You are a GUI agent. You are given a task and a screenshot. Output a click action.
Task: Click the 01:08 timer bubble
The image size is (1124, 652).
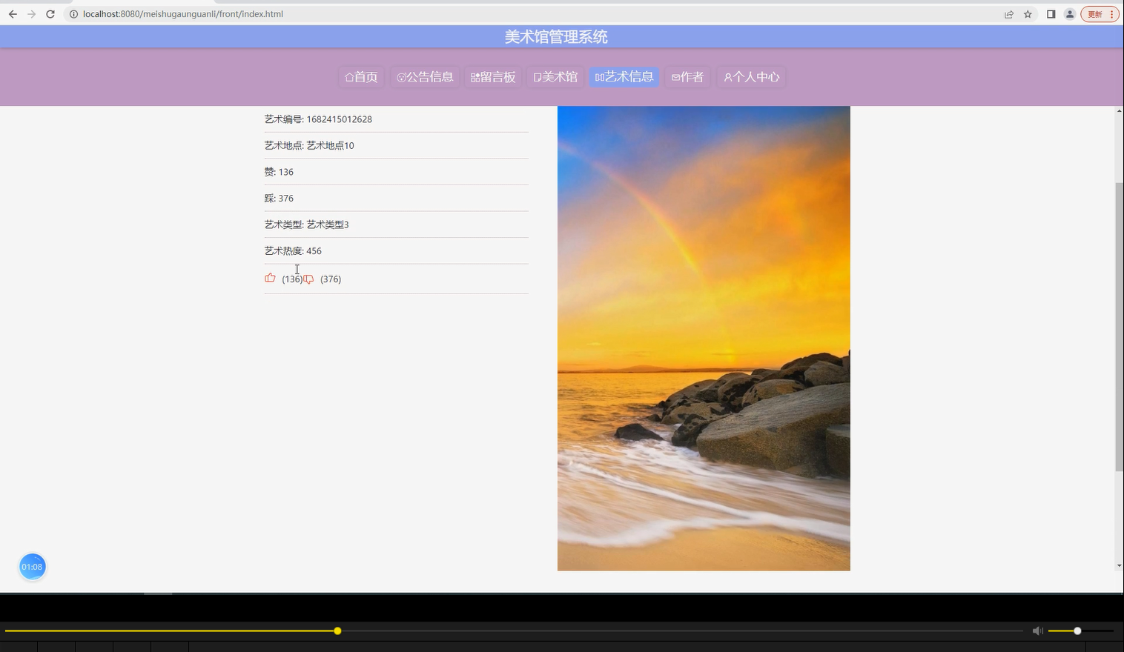point(32,567)
